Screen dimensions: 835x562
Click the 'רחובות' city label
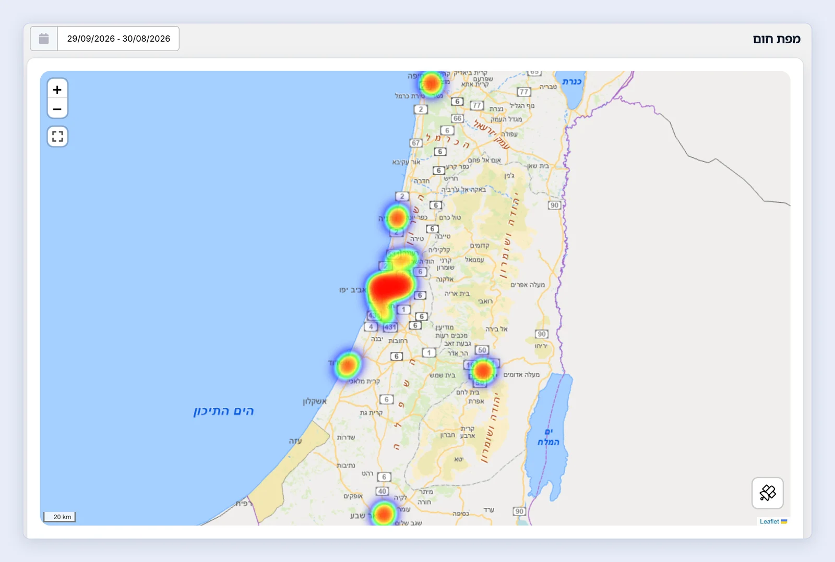(x=398, y=341)
